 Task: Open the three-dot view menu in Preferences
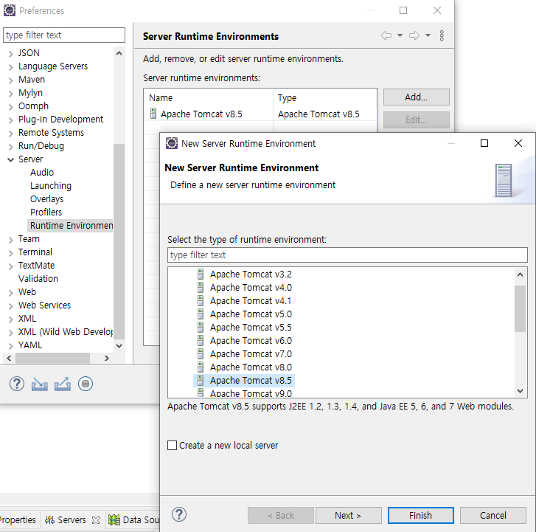pyautogui.click(x=442, y=35)
